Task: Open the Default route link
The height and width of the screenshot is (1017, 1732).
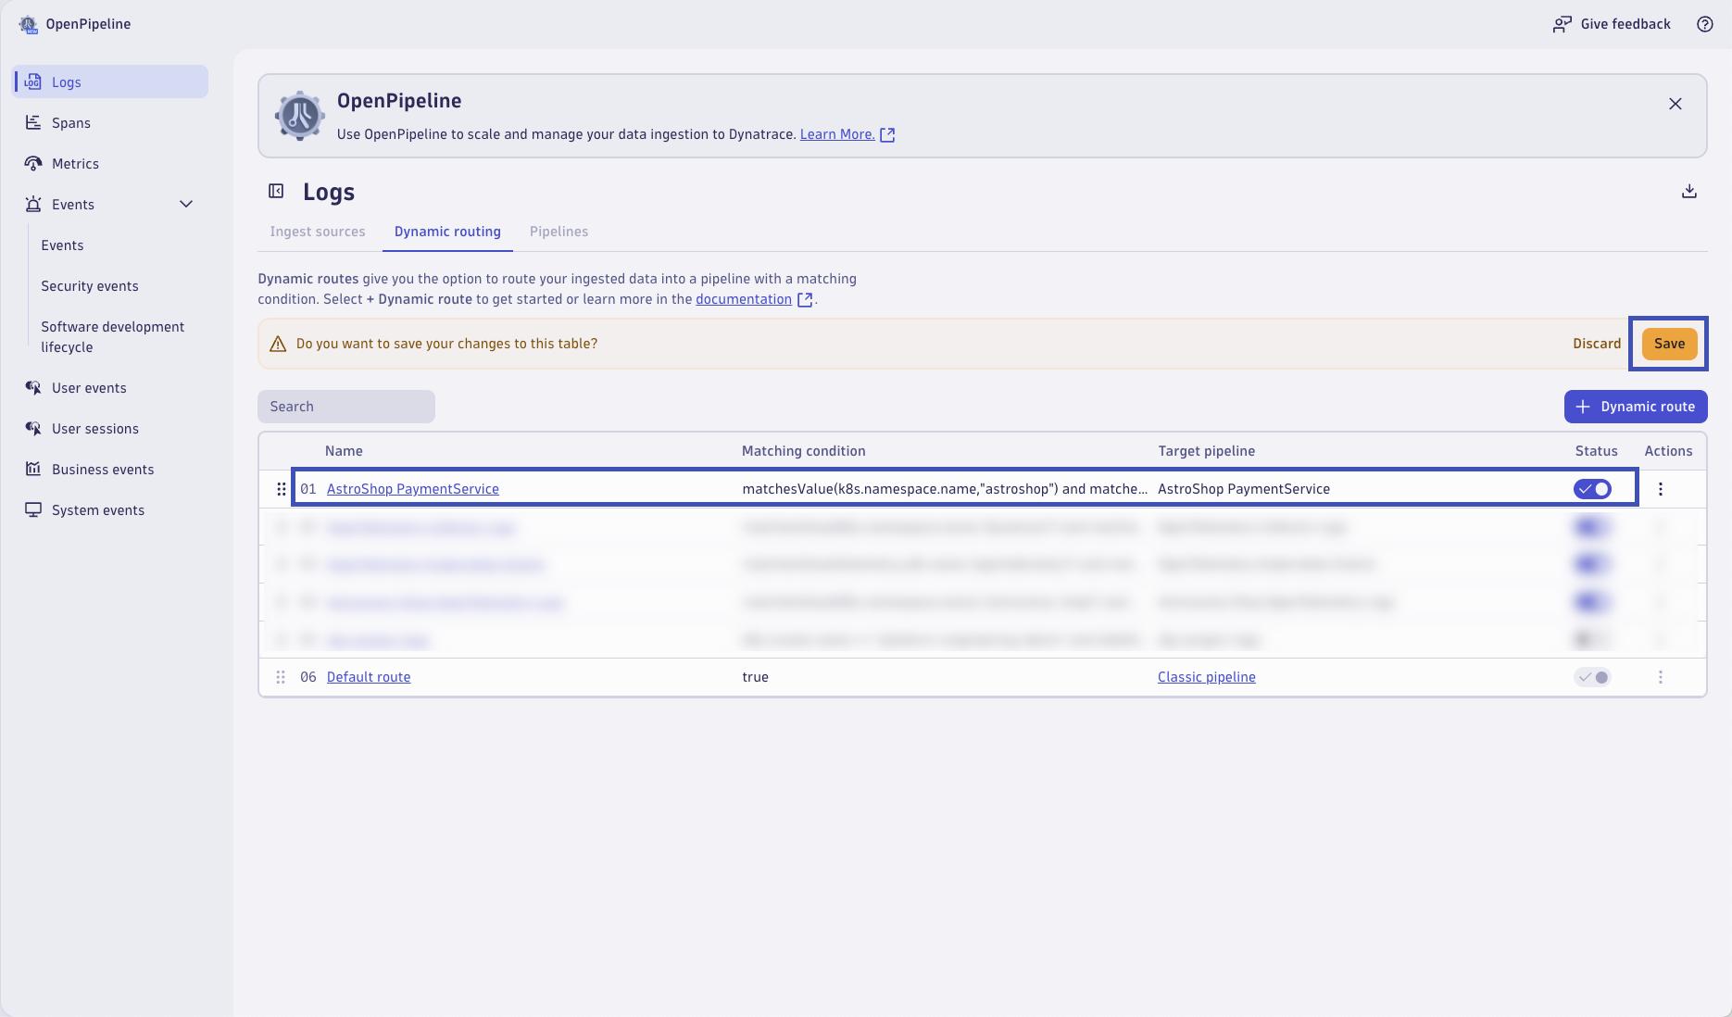Action: point(369,677)
